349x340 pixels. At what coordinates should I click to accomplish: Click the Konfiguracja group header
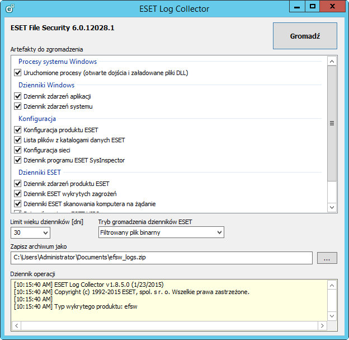point(37,119)
